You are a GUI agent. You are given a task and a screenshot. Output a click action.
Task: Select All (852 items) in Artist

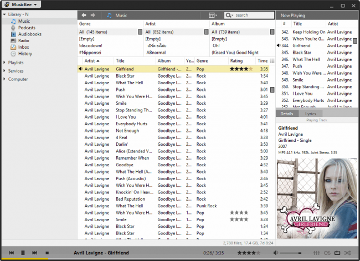tap(174, 32)
